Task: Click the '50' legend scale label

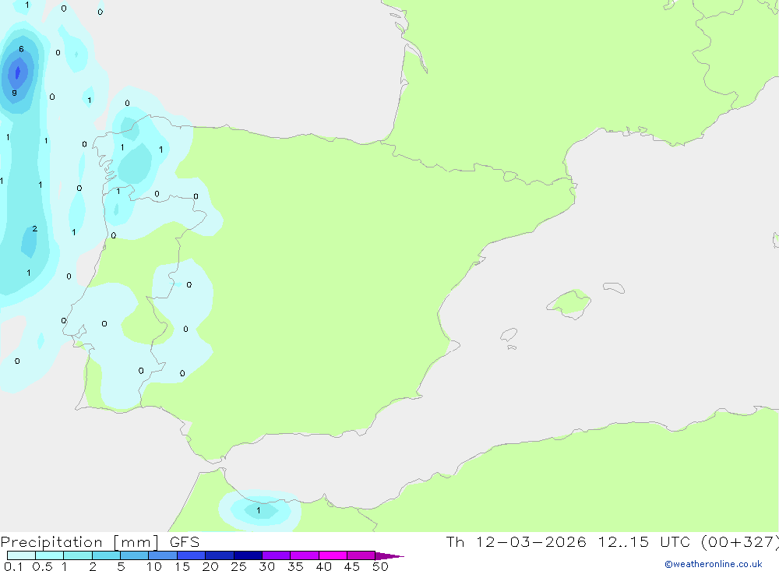Action: pos(380,566)
